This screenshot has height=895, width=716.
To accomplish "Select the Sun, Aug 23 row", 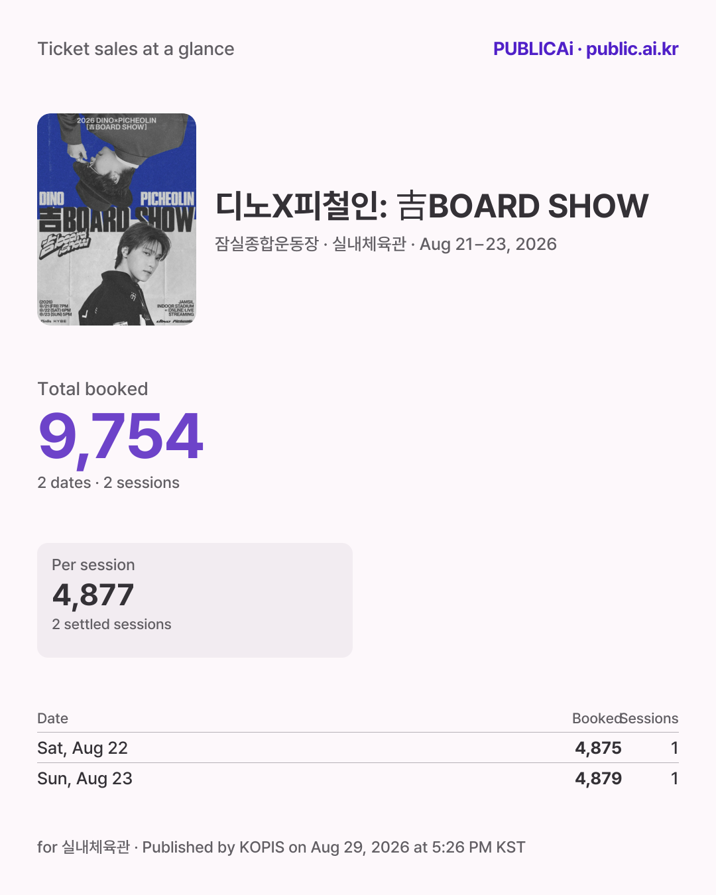I will (x=358, y=778).
